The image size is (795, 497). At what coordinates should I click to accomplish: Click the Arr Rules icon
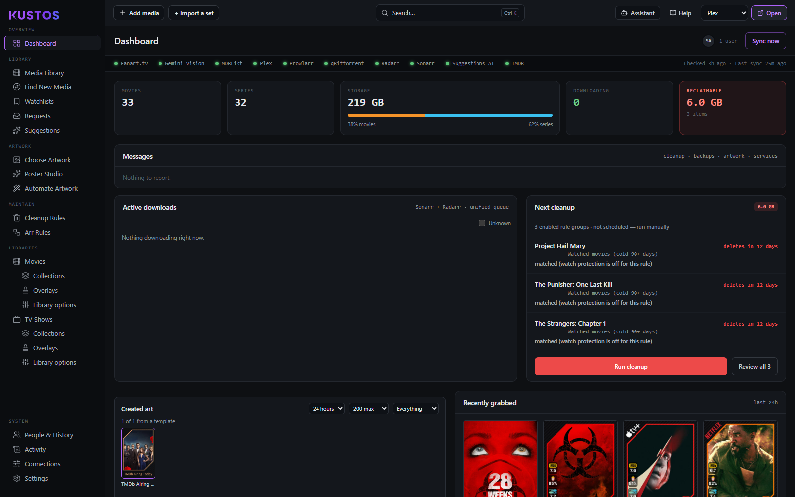pyautogui.click(x=17, y=232)
